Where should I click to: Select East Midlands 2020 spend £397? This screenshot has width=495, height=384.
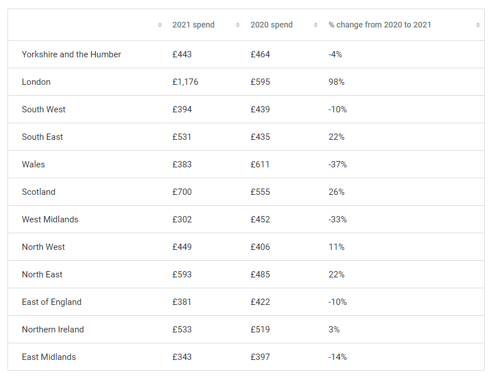pos(260,357)
